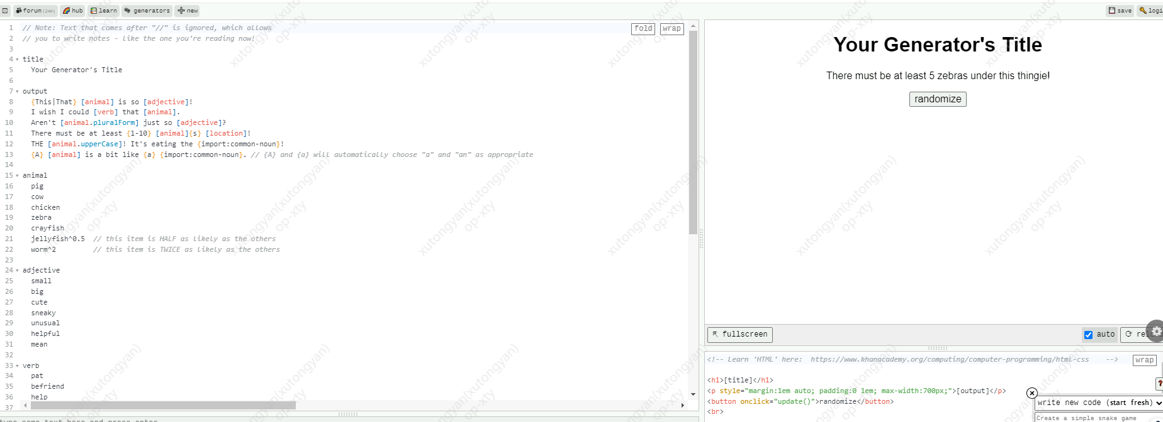Open the preview in fullscreen

(739, 335)
